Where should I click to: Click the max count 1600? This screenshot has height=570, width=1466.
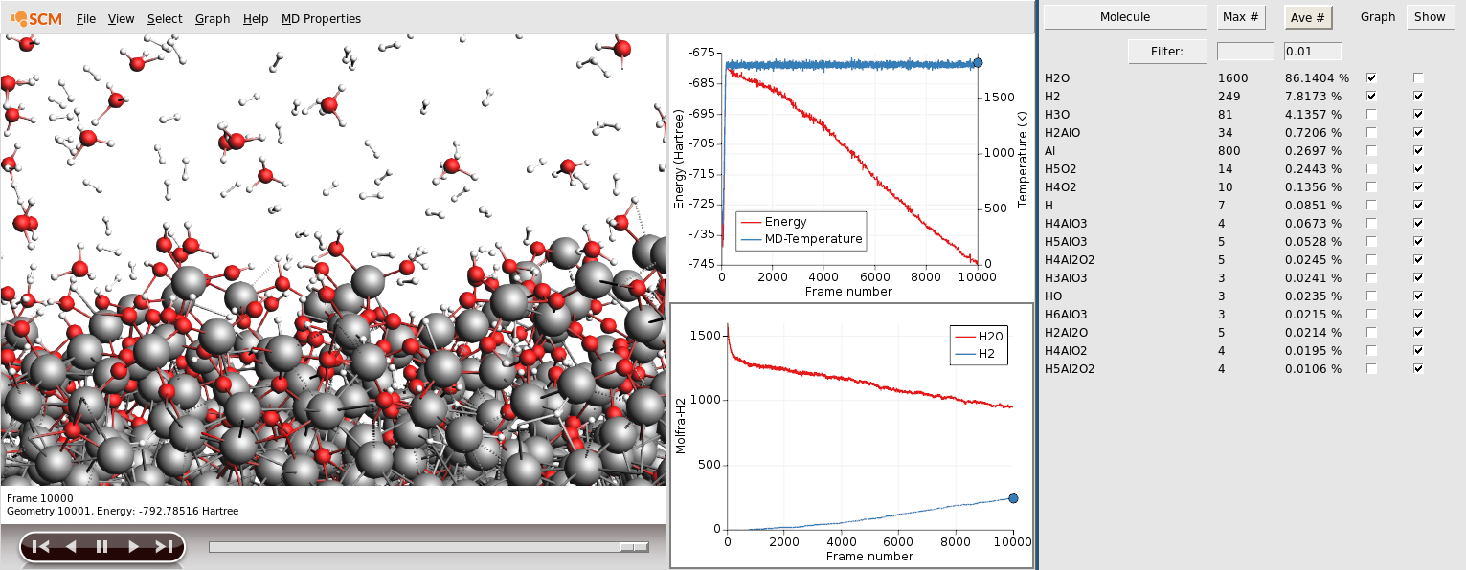[1232, 78]
